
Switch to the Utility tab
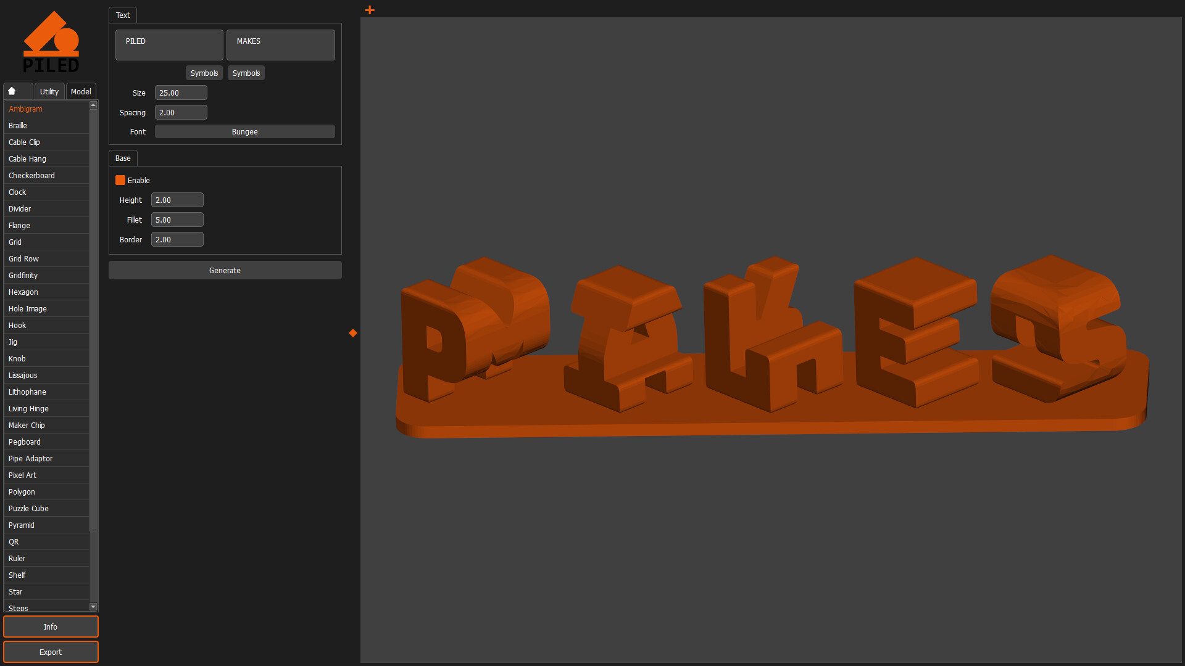point(49,91)
